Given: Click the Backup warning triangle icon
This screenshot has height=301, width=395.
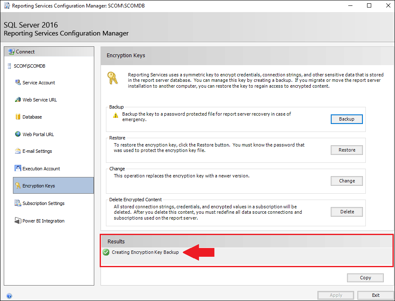Looking at the screenshot, I should [116, 116].
